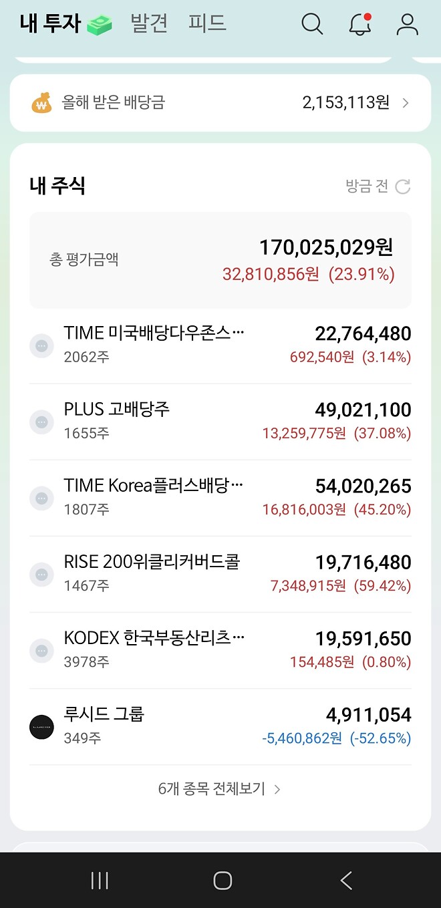
Task: Click the chevron next to 6개 종목 전체보기
Action: tap(279, 788)
